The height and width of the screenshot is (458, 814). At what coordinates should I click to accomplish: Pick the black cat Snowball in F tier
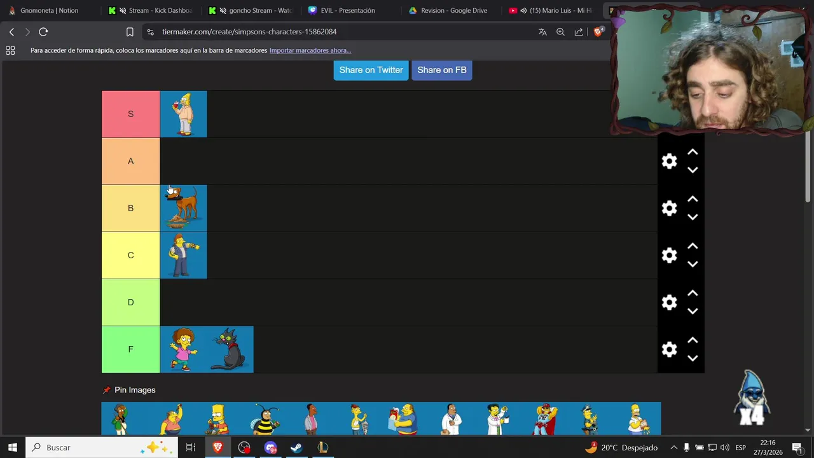point(230,349)
